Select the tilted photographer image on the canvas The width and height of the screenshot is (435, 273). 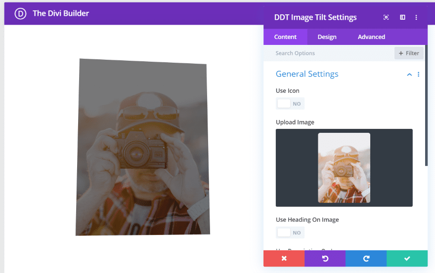[142, 147]
